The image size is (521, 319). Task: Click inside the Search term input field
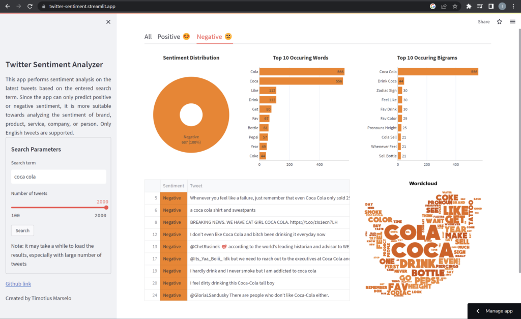point(58,176)
